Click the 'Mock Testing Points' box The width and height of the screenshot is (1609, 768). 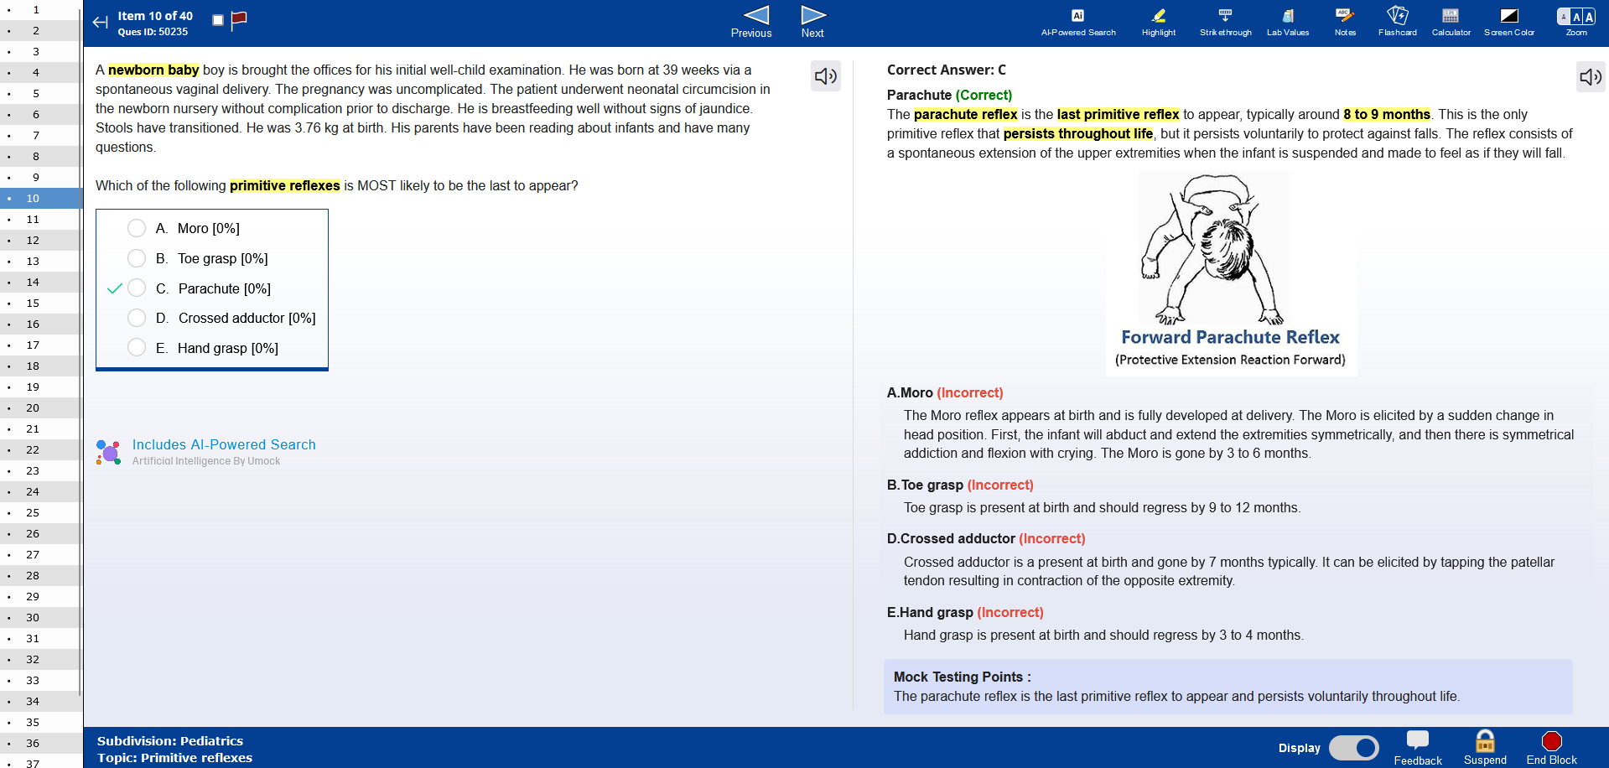coord(1228,687)
